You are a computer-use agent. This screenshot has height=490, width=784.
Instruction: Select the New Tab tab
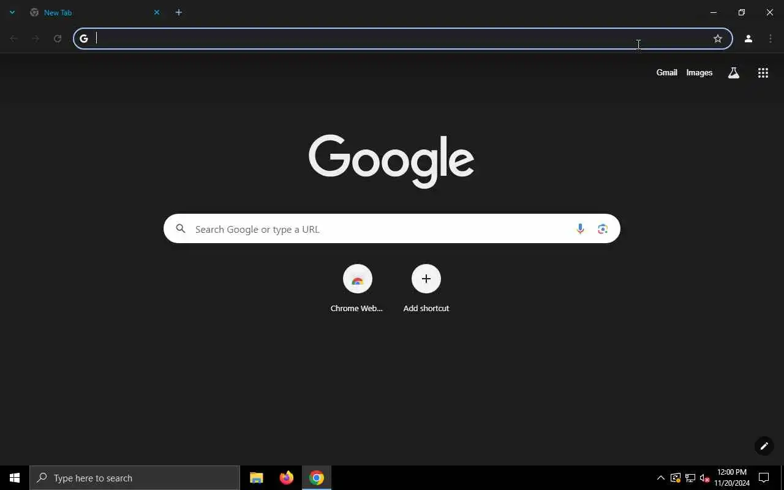tap(95, 12)
